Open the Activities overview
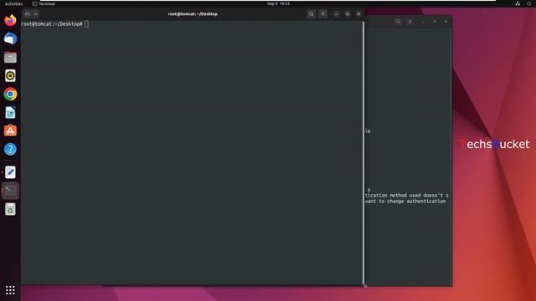The height and width of the screenshot is (301, 536). click(13, 3)
